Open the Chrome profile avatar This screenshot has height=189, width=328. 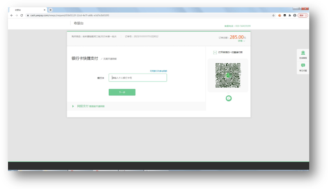(295, 15)
